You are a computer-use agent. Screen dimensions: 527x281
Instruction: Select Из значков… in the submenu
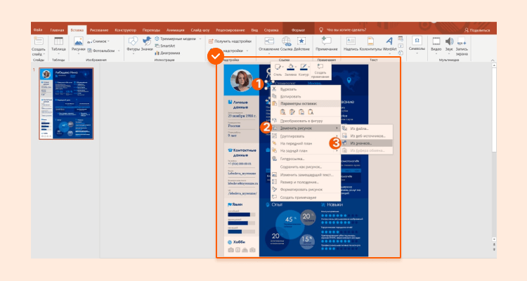coord(367,143)
